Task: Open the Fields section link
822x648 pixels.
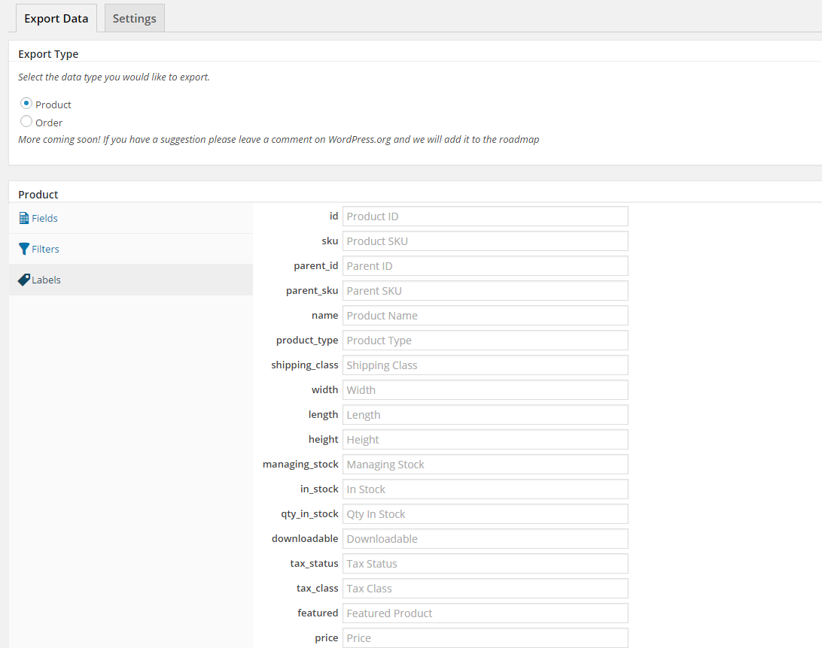Action: (44, 218)
